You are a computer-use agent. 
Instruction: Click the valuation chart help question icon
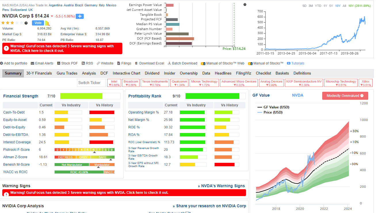245,5
